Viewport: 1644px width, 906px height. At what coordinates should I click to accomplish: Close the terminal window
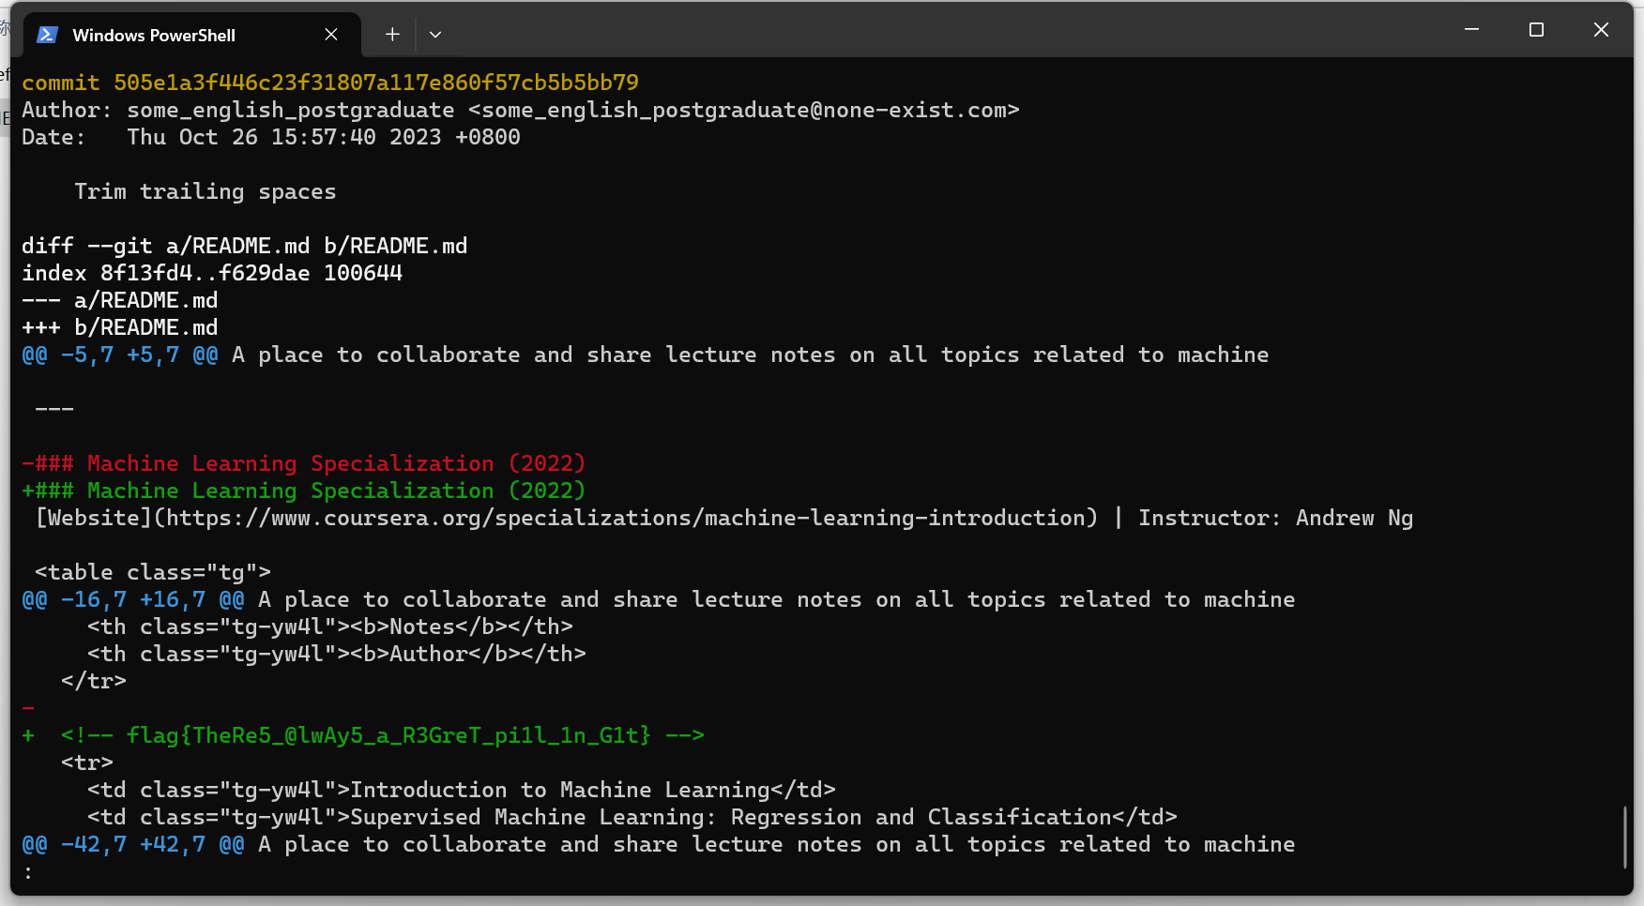(x=1601, y=30)
